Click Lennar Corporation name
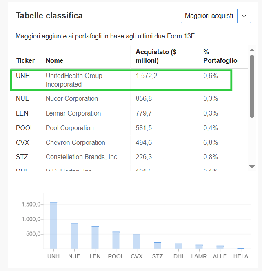262x271 pixels. [x=73, y=113]
